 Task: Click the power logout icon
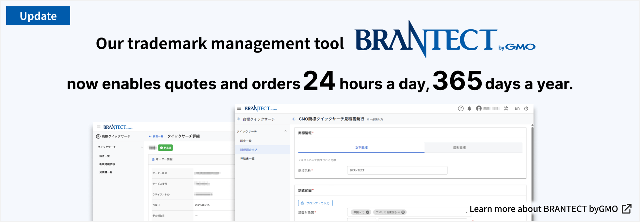(x=526, y=108)
